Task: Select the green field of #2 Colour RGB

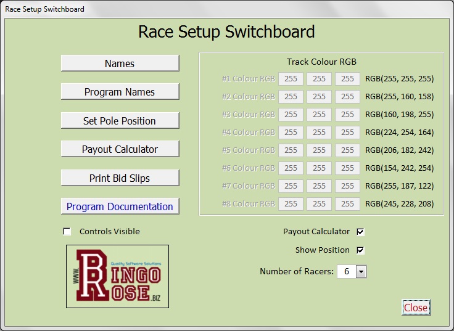Action: click(319, 97)
